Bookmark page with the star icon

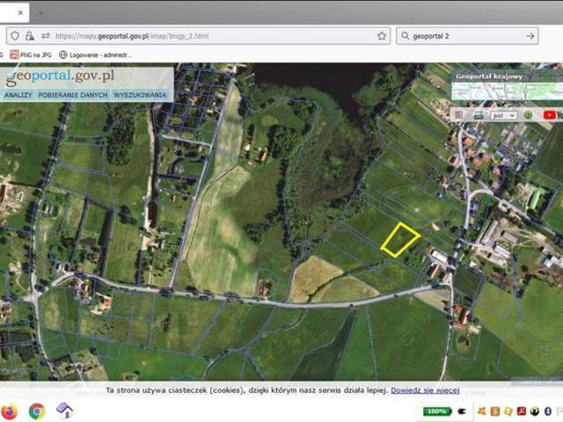pyautogui.click(x=382, y=36)
